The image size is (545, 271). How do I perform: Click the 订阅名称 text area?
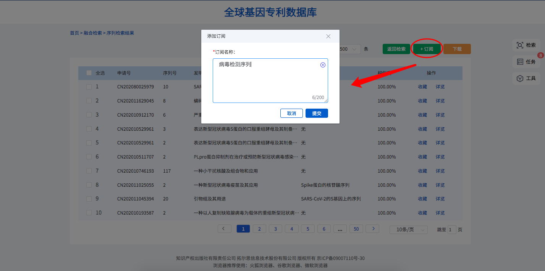click(267, 82)
